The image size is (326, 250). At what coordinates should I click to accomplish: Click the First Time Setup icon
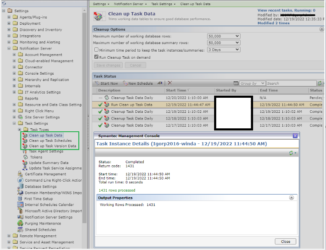tap(21, 199)
